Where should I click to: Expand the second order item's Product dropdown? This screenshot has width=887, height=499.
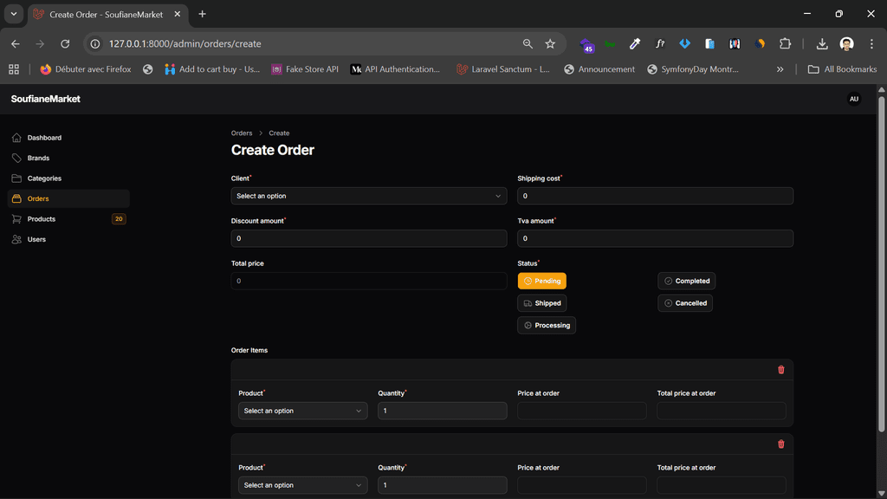click(302, 485)
